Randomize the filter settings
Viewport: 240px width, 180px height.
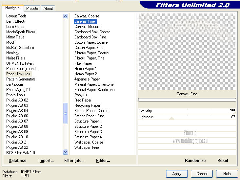click(x=195, y=161)
